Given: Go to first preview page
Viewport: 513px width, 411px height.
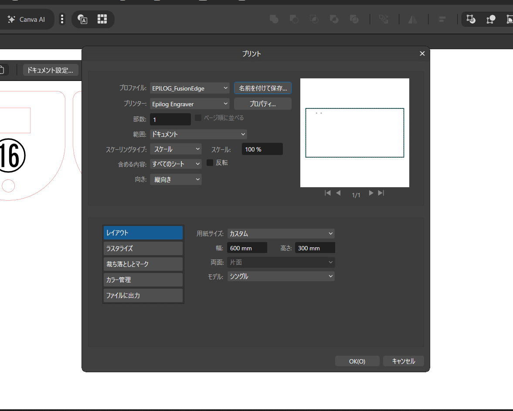Looking at the screenshot, I should (x=328, y=193).
